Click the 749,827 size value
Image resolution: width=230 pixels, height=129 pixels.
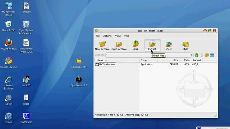click(x=174, y=64)
